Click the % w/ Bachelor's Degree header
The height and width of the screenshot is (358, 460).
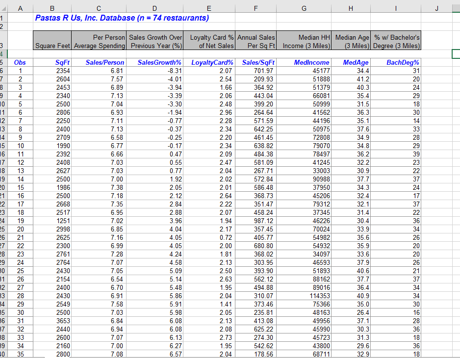click(396, 40)
